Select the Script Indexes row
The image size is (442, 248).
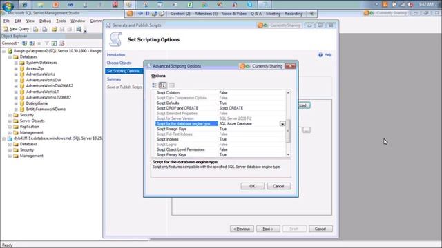[220, 139]
